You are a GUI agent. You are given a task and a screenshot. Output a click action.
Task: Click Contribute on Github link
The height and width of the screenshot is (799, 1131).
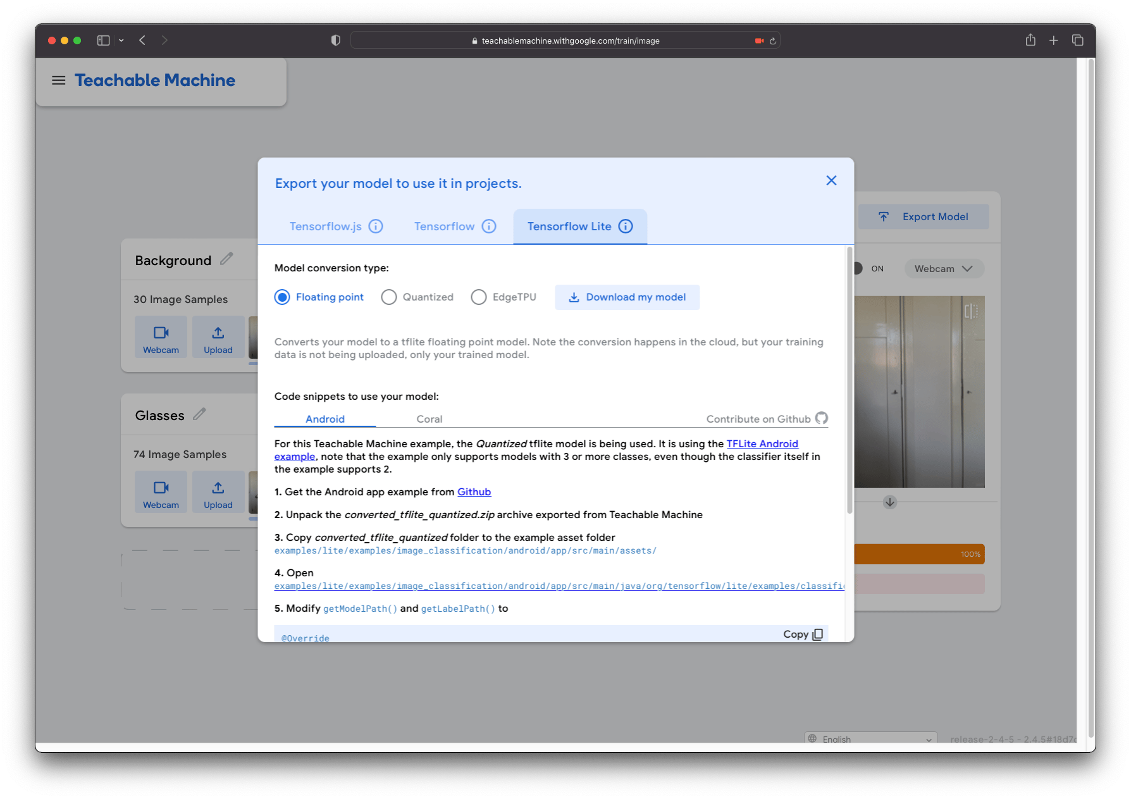point(758,419)
